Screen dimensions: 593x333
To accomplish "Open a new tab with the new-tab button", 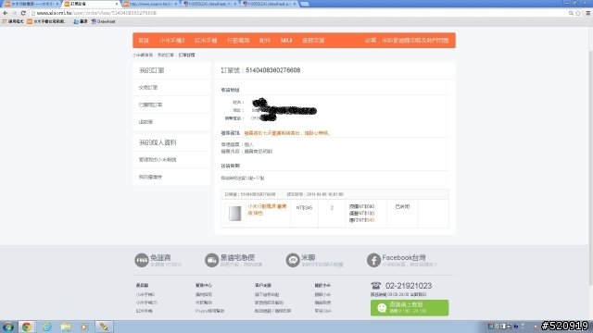I will 305,4.
